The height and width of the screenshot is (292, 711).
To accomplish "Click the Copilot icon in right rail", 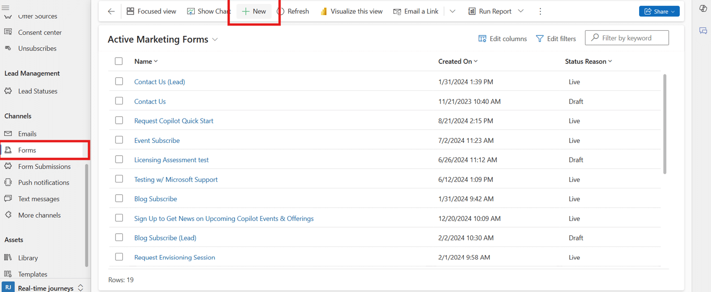I will [703, 9].
